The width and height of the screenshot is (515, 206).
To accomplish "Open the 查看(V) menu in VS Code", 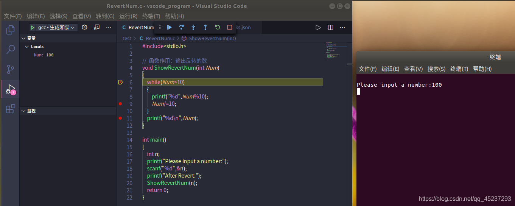I will coord(82,16).
